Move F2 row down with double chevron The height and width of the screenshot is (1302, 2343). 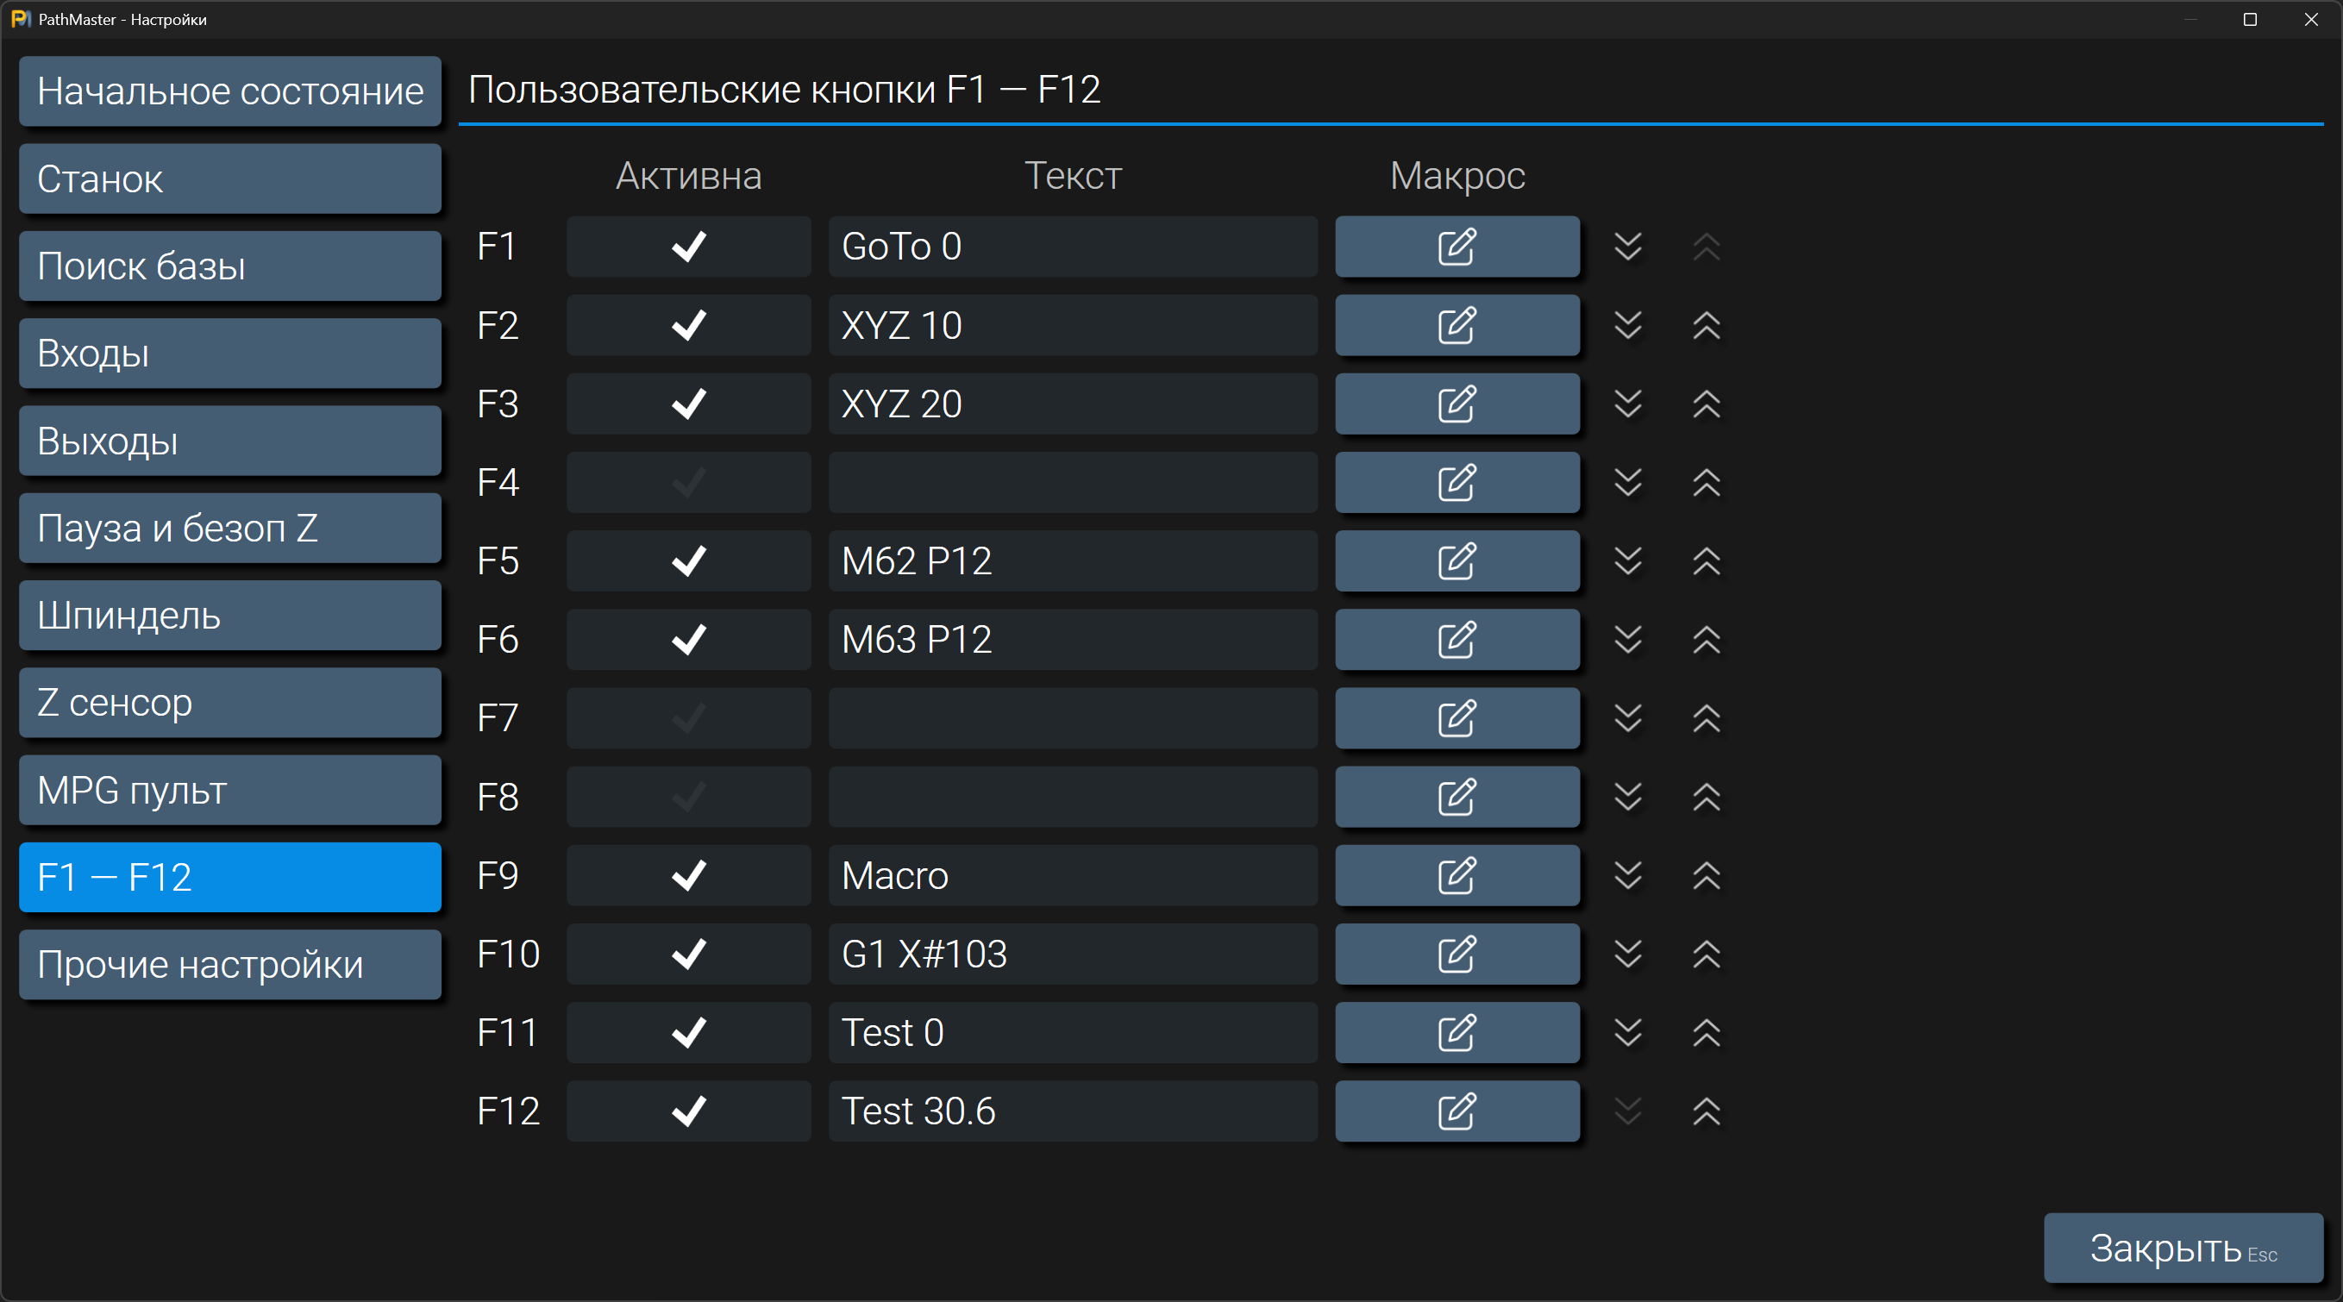point(1627,326)
